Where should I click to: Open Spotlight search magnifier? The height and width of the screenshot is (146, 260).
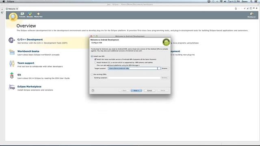click(x=251, y=1)
